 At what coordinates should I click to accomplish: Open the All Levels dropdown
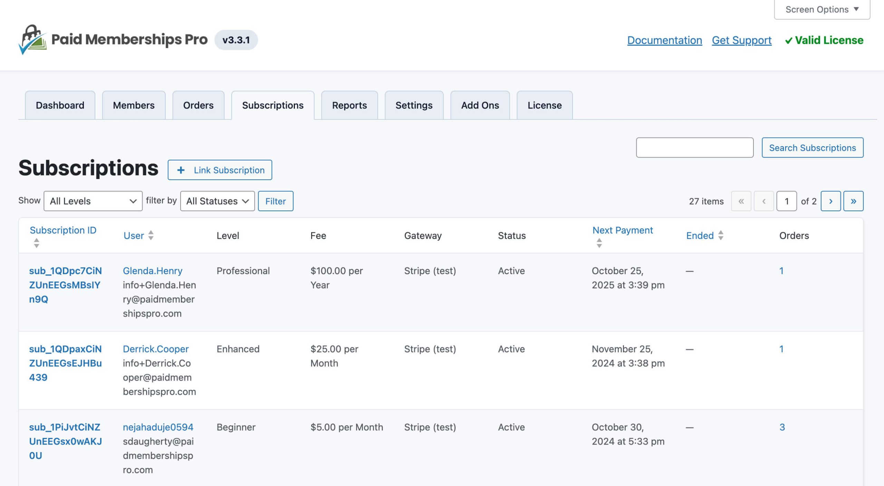coord(93,201)
